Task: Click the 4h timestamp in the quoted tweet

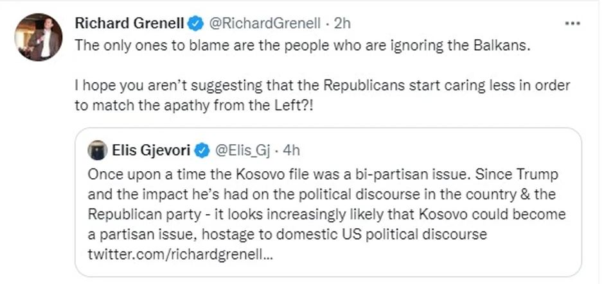Action: pos(290,151)
